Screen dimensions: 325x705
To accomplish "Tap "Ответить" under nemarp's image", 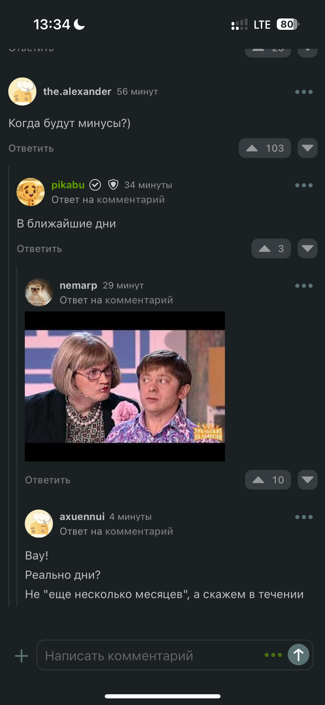I will (x=48, y=480).
